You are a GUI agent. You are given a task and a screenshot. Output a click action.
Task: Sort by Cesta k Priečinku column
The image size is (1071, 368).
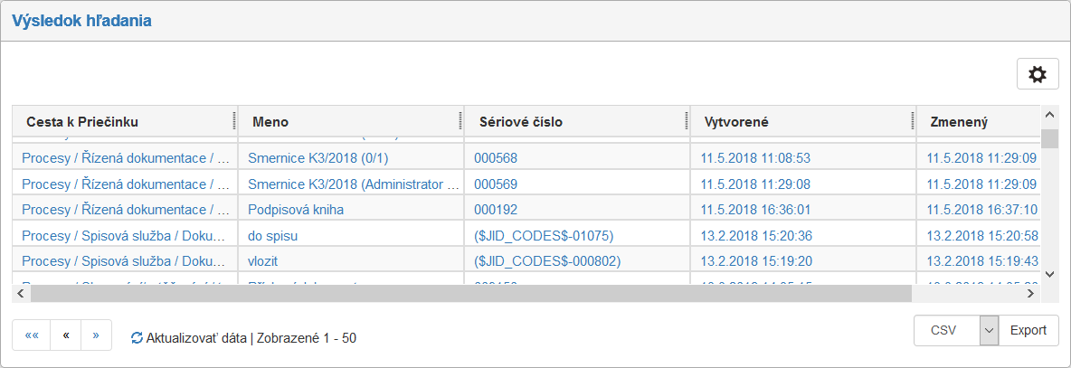pyautogui.click(x=82, y=122)
